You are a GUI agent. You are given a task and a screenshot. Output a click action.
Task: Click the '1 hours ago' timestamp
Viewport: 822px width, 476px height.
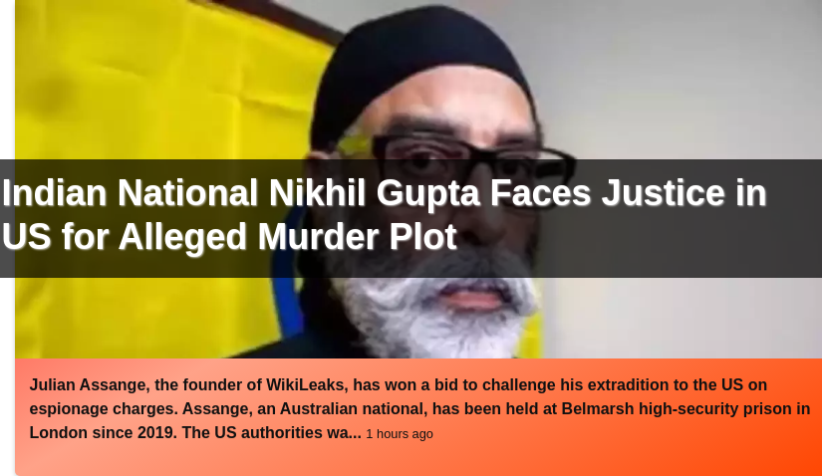400,434
